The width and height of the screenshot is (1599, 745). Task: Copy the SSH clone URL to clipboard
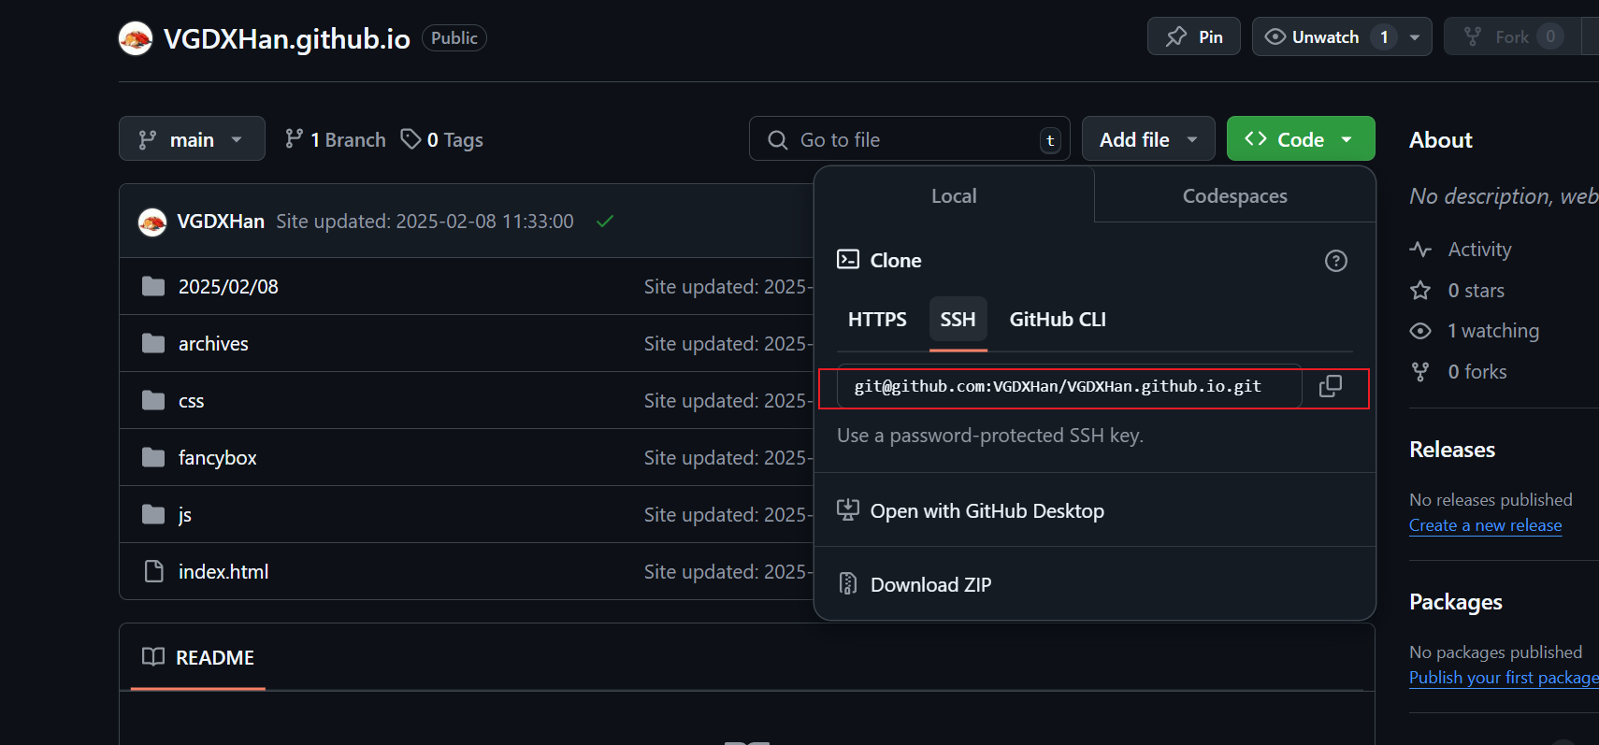(1330, 386)
